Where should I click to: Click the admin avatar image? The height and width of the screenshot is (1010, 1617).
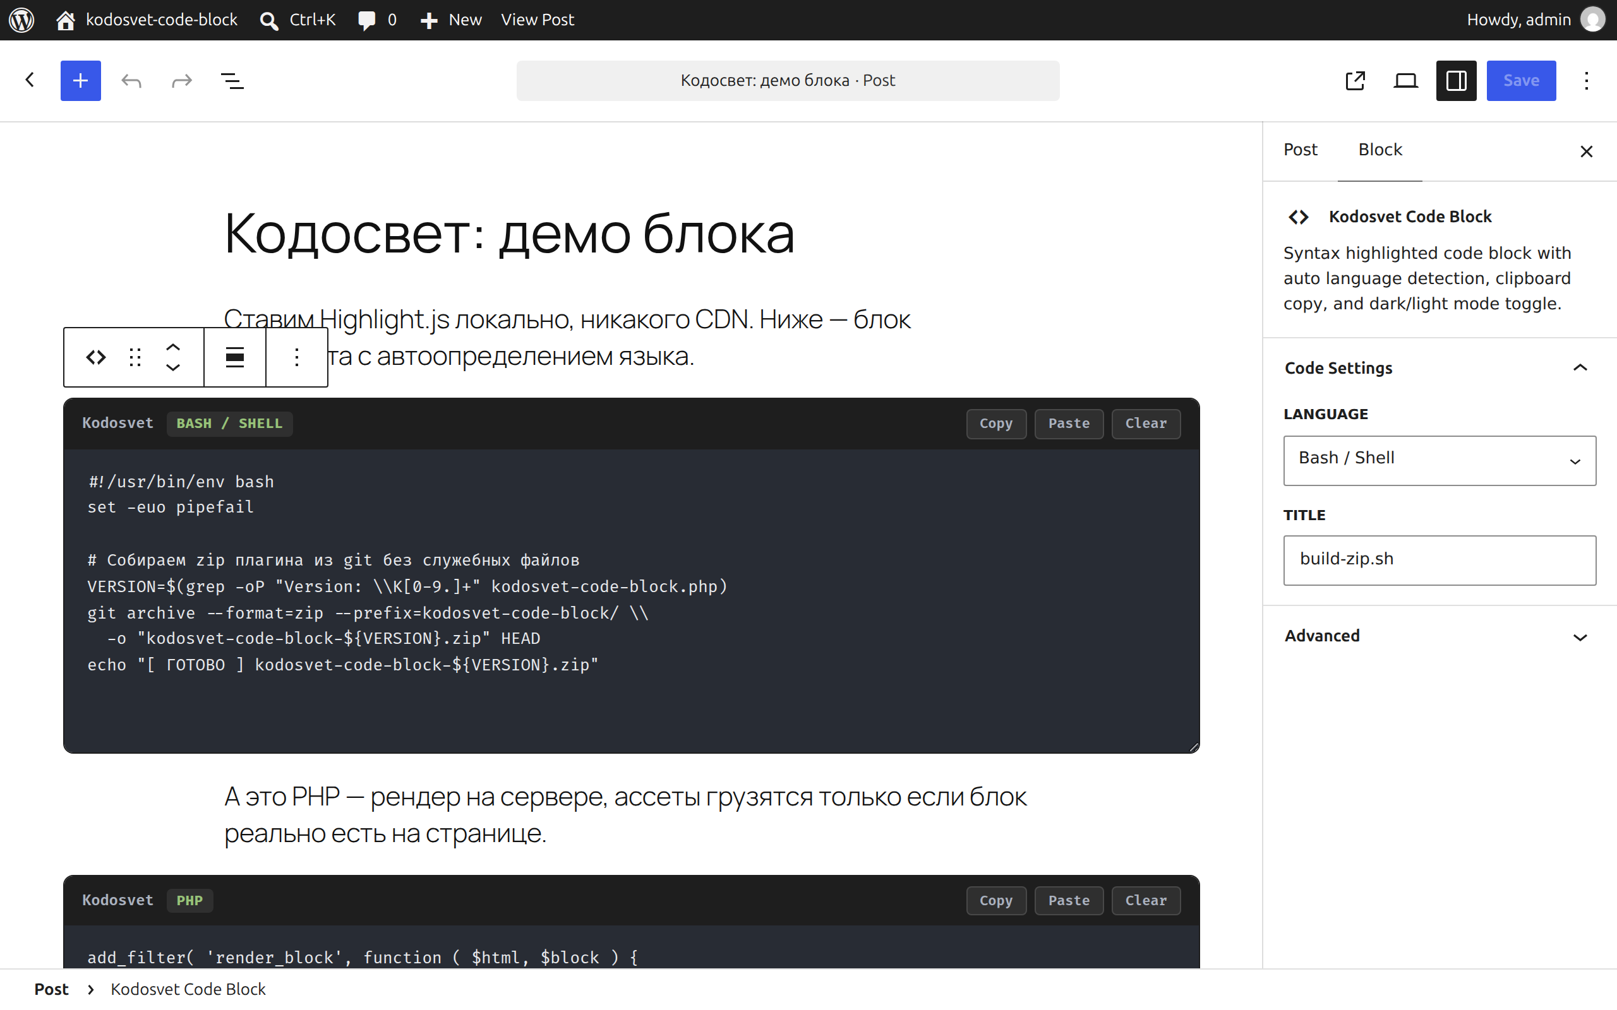tap(1593, 20)
